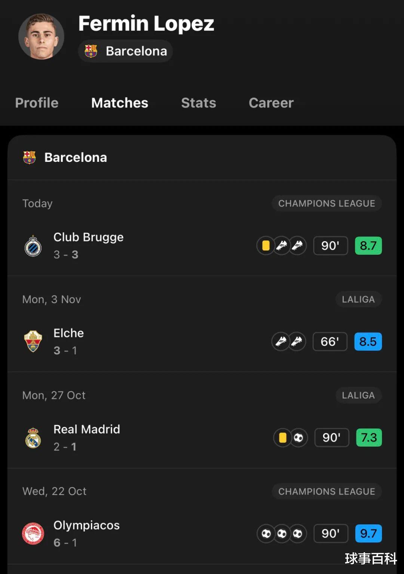Open the Profile tab
This screenshot has width=404, height=574.
point(37,103)
